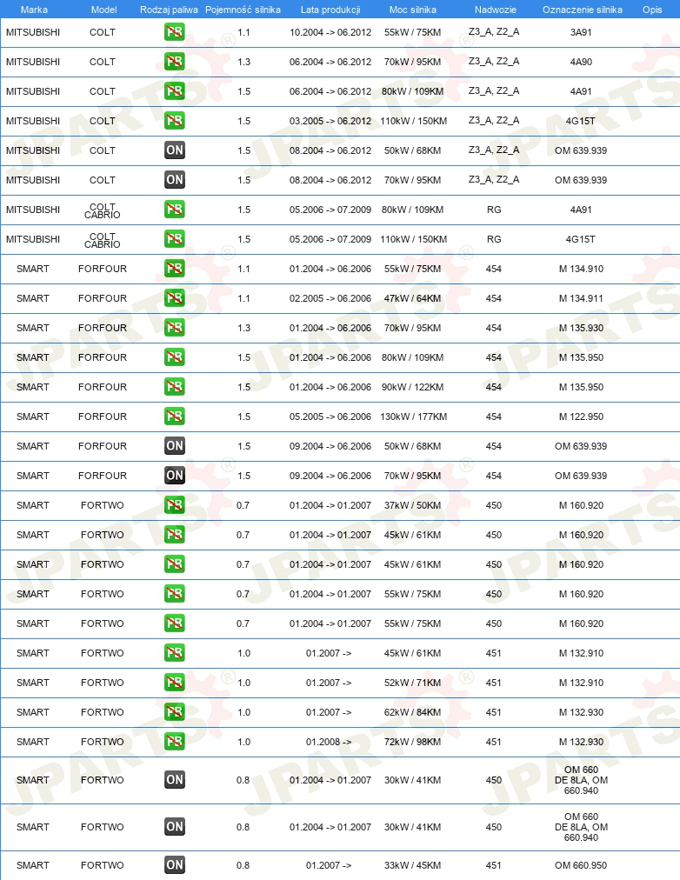Click the Rodzaj paliwa column header
The image size is (680, 880).
point(169,10)
